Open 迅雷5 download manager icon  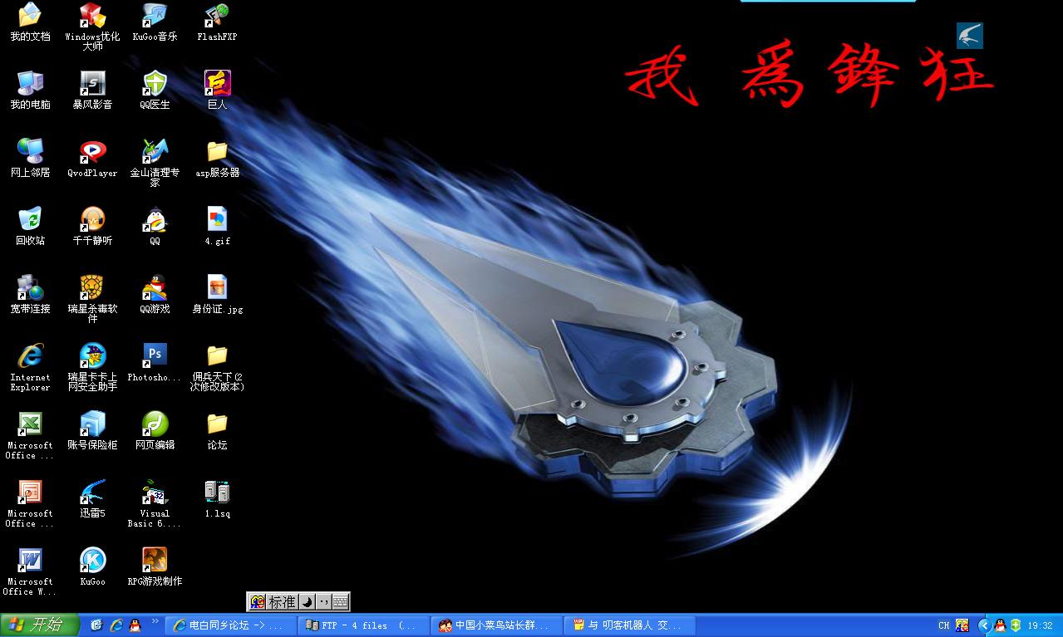tap(92, 492)
